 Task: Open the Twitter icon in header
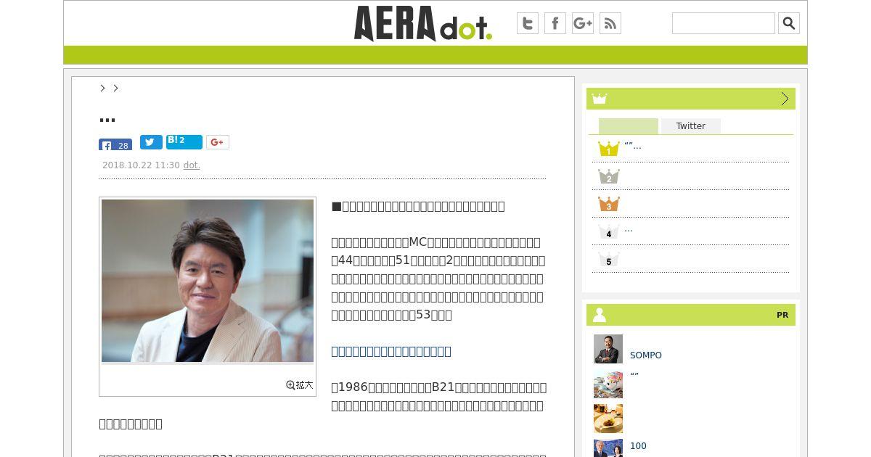pyautogui.click(x=528, y=23)
